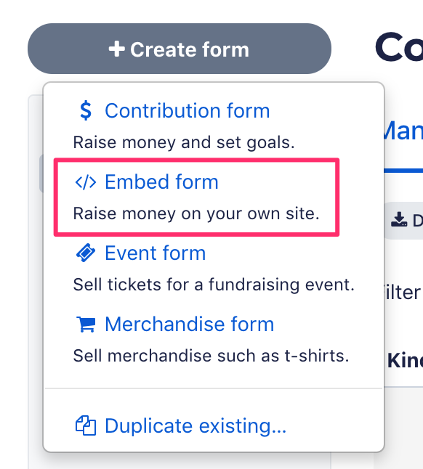Click 'Sell merchandise such as t-shirts.' text
Image resolution: width=423 pixels, height=469 pixels.
[211, 356]
